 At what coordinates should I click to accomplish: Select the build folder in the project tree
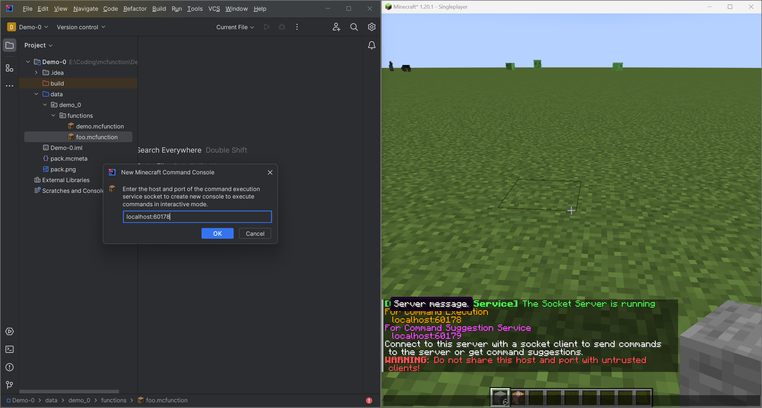pyautogui.click(x=78, y=83)
